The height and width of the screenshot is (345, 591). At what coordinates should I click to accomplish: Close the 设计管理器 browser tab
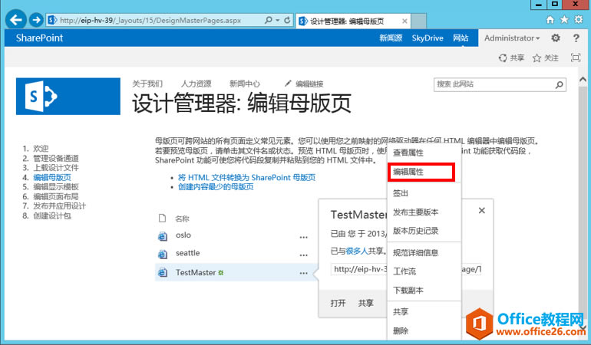pyautogui.click(x=404, y=21)
